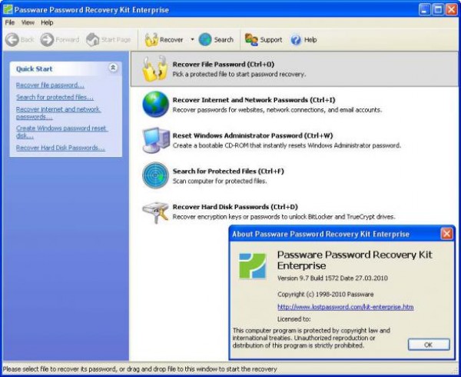Select Recover Internet and Network Passwords heading
This screenshot has height=377, width=461.
[x=254, y=100]
